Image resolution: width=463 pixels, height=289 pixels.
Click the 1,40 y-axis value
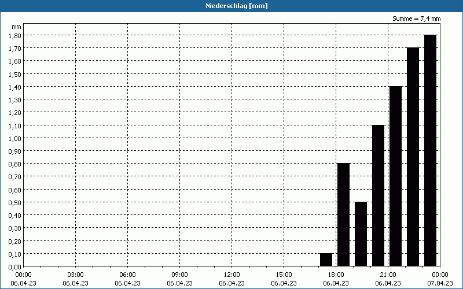(x=15, y=87)
